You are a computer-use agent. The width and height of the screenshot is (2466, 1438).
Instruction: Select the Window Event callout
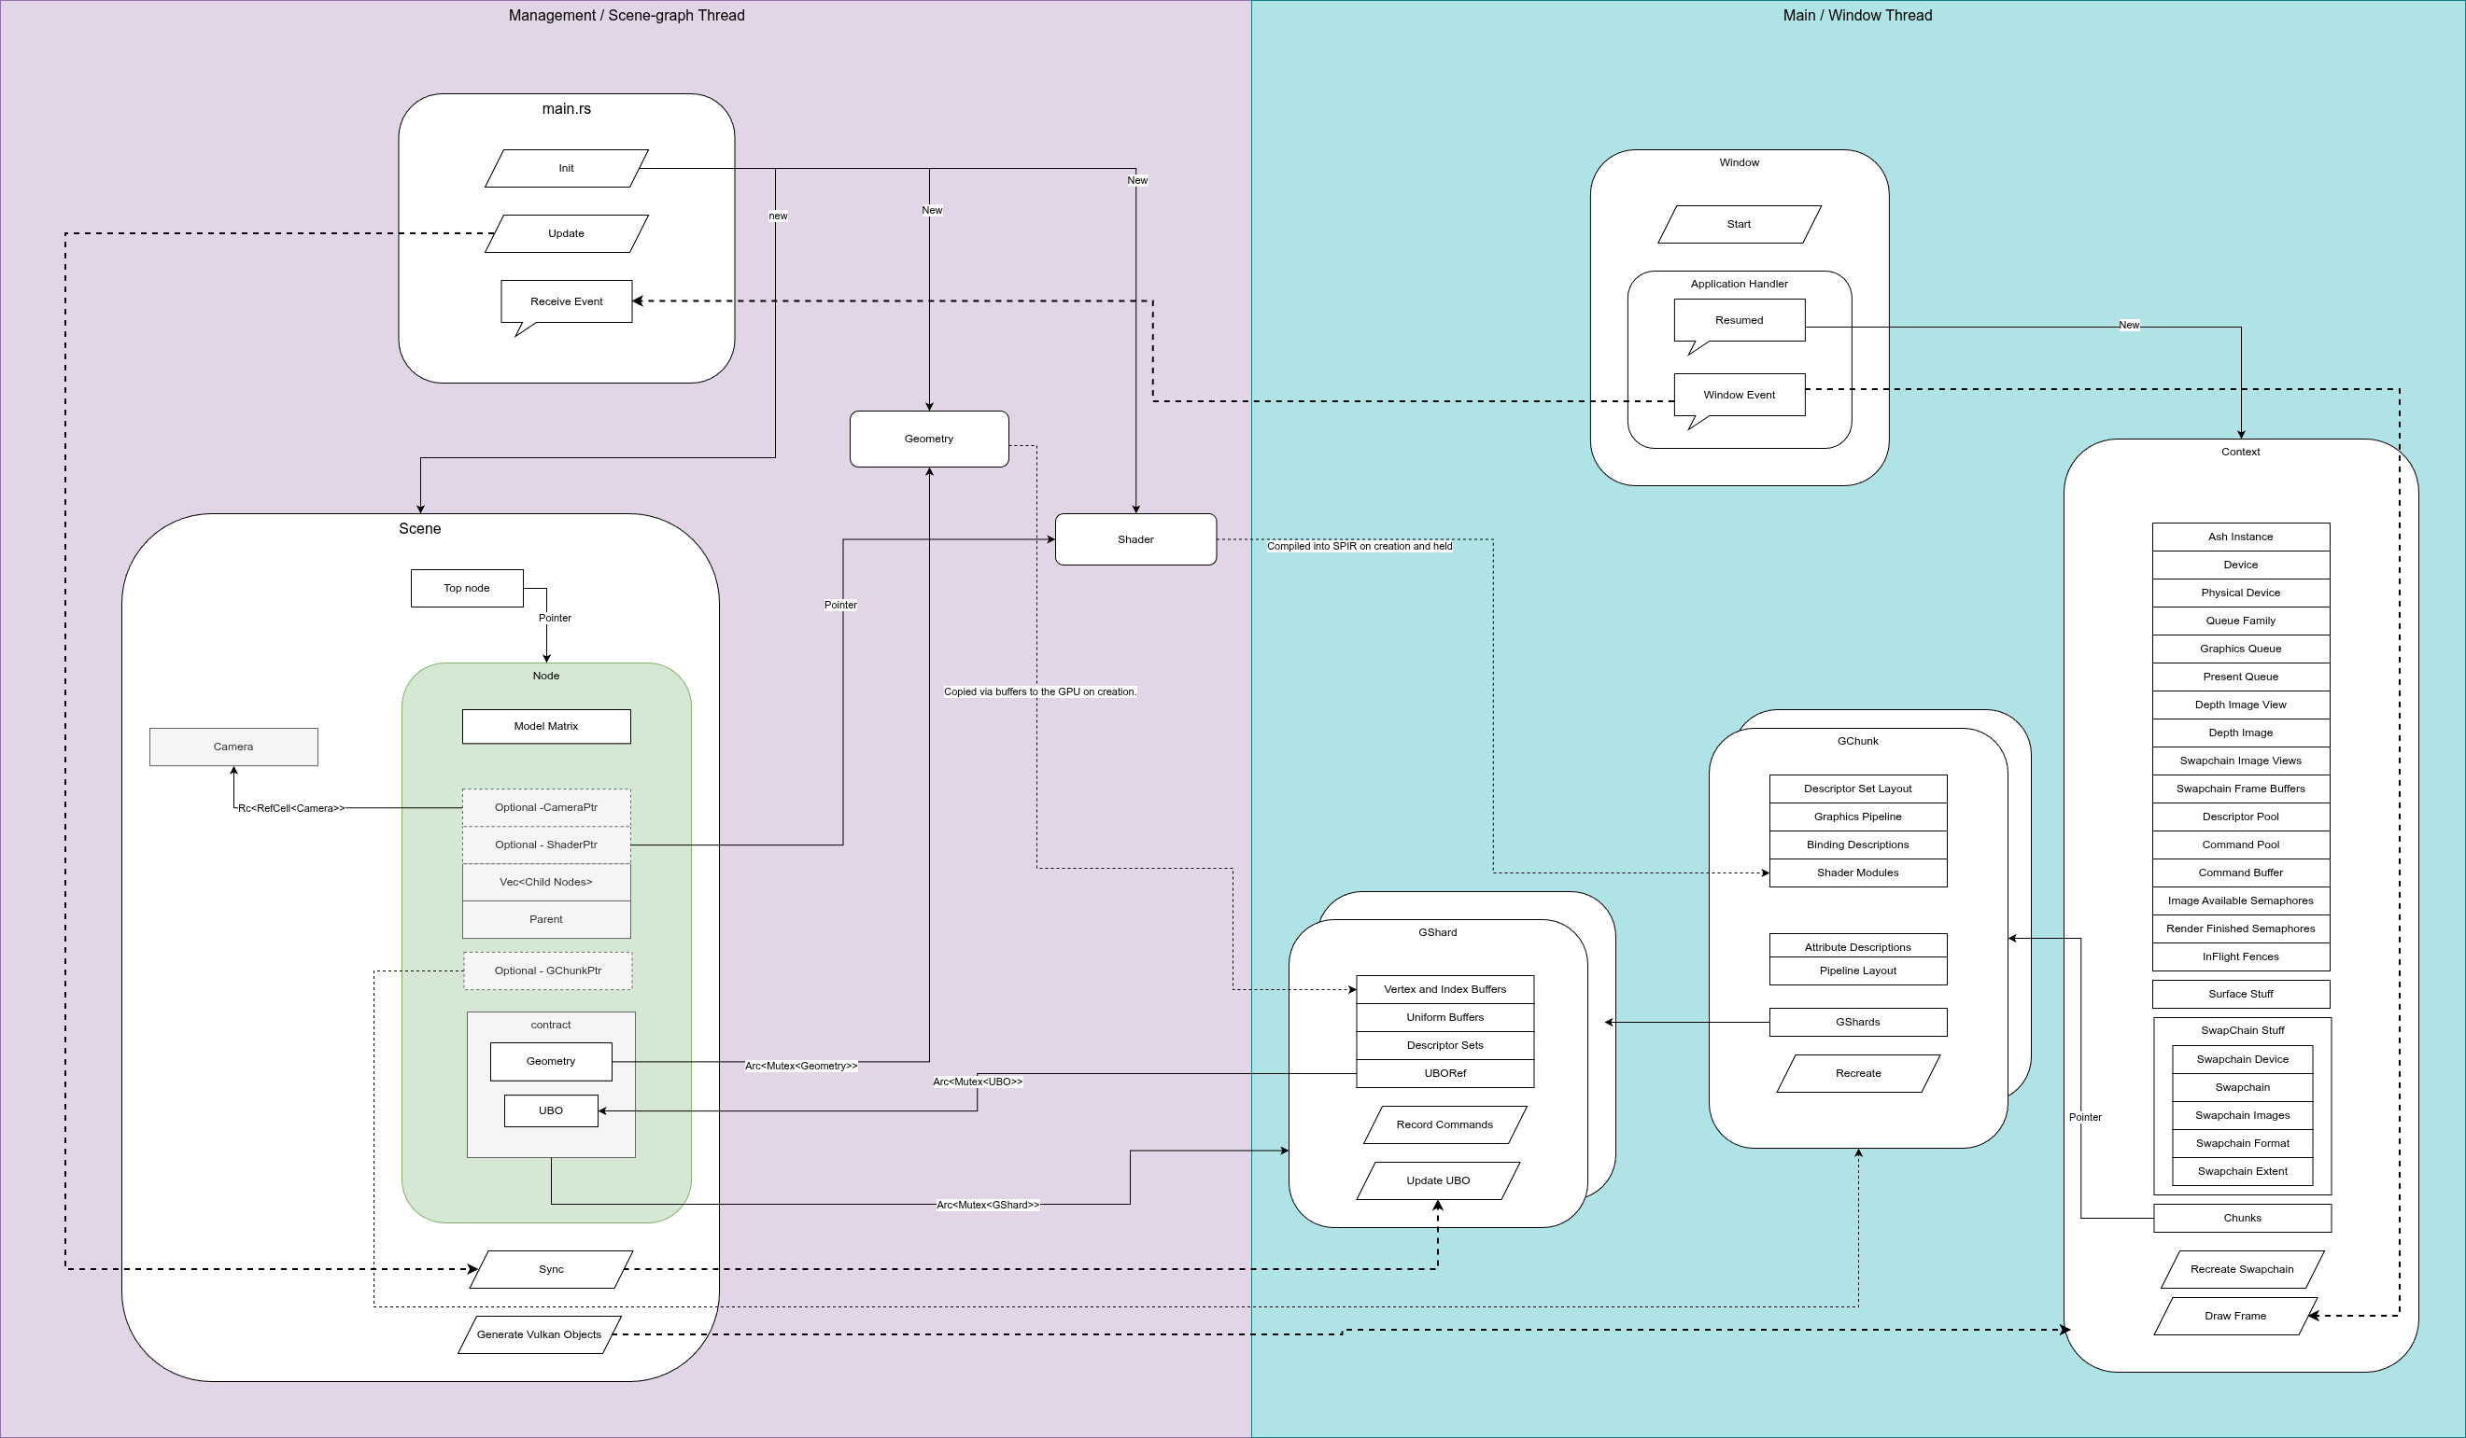1739,394
